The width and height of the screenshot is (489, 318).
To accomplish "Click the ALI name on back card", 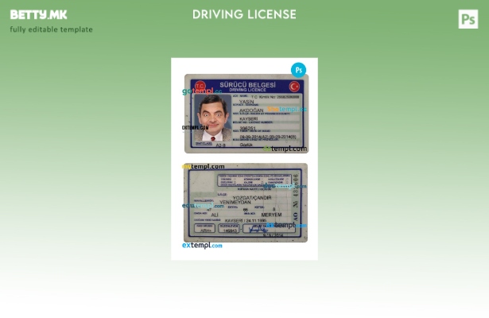I will click(215, 214).
